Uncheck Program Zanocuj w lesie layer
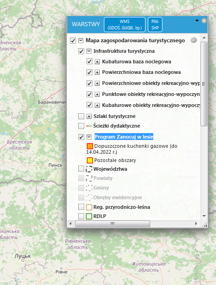 tap(81, 137)
